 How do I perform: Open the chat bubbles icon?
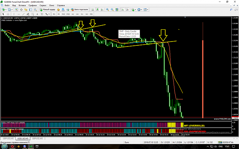[x=236, y=10]
